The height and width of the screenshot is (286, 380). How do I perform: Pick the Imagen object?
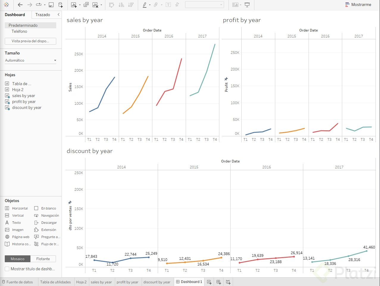[14, 230]
